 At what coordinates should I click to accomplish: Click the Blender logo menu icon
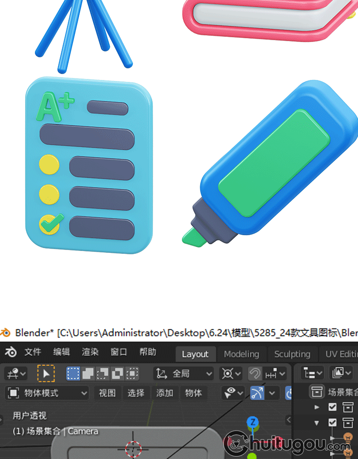pyautogui.click(x=11, y=352)
